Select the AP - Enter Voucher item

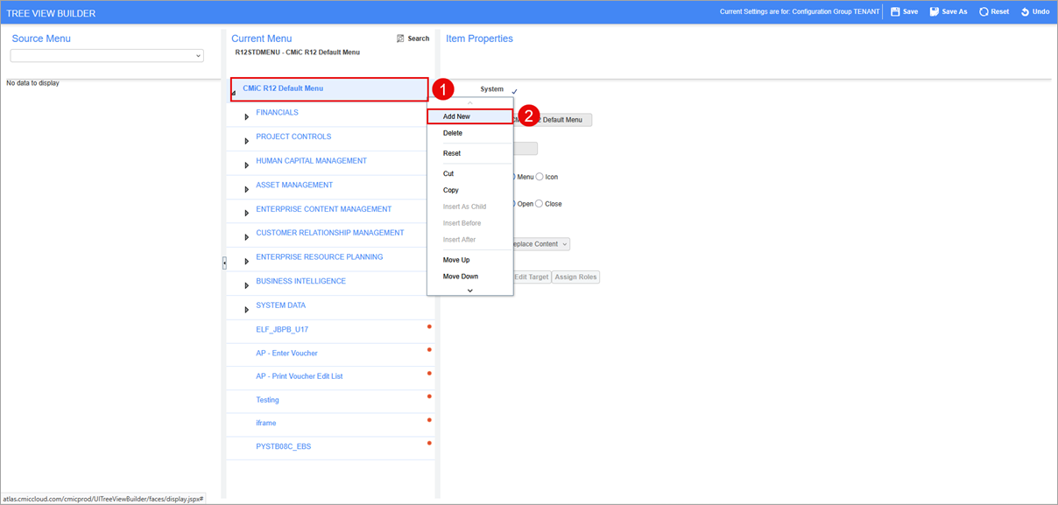pos(286,354)
